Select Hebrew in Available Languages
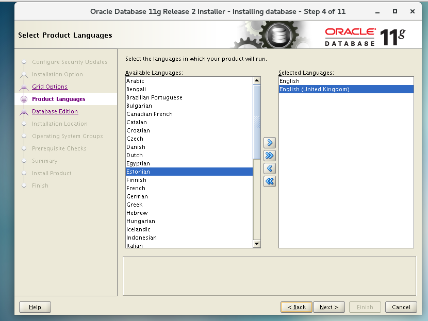This screenshot has height=321, width=428. 189,213
